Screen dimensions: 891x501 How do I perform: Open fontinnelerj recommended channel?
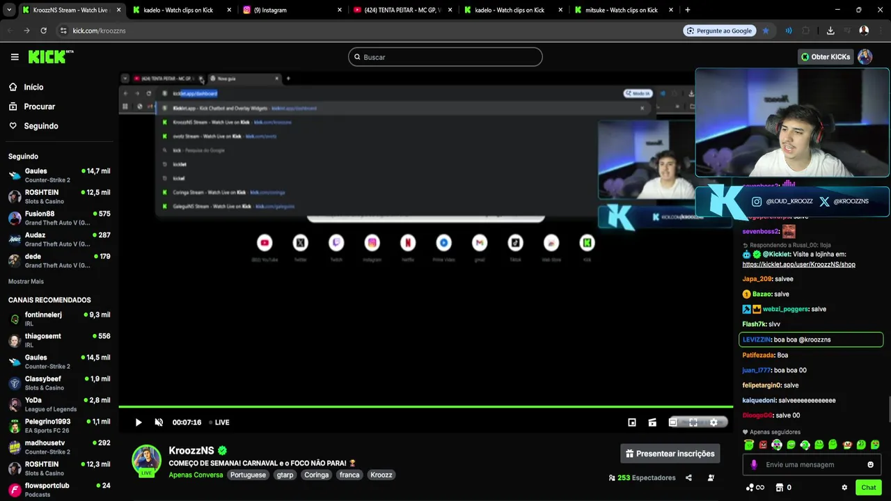coord(59,319)
